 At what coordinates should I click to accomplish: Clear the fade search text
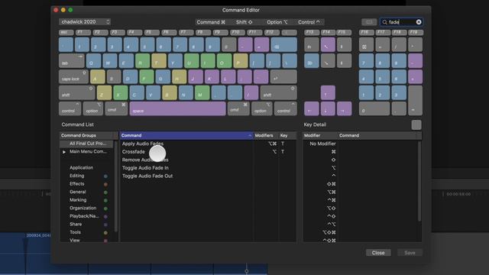(419, 22)
